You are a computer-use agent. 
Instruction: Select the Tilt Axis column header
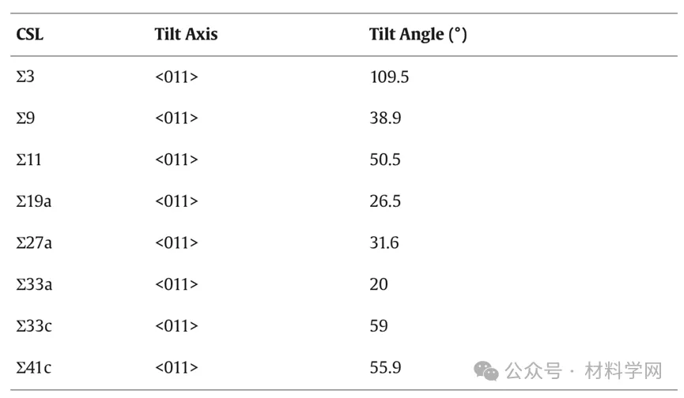(186, 34)
